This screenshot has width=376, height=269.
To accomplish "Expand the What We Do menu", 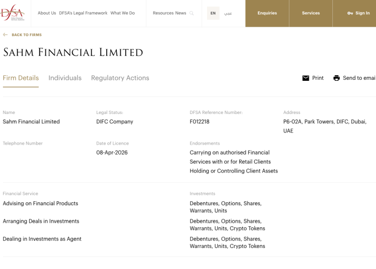I will [122, 13].
